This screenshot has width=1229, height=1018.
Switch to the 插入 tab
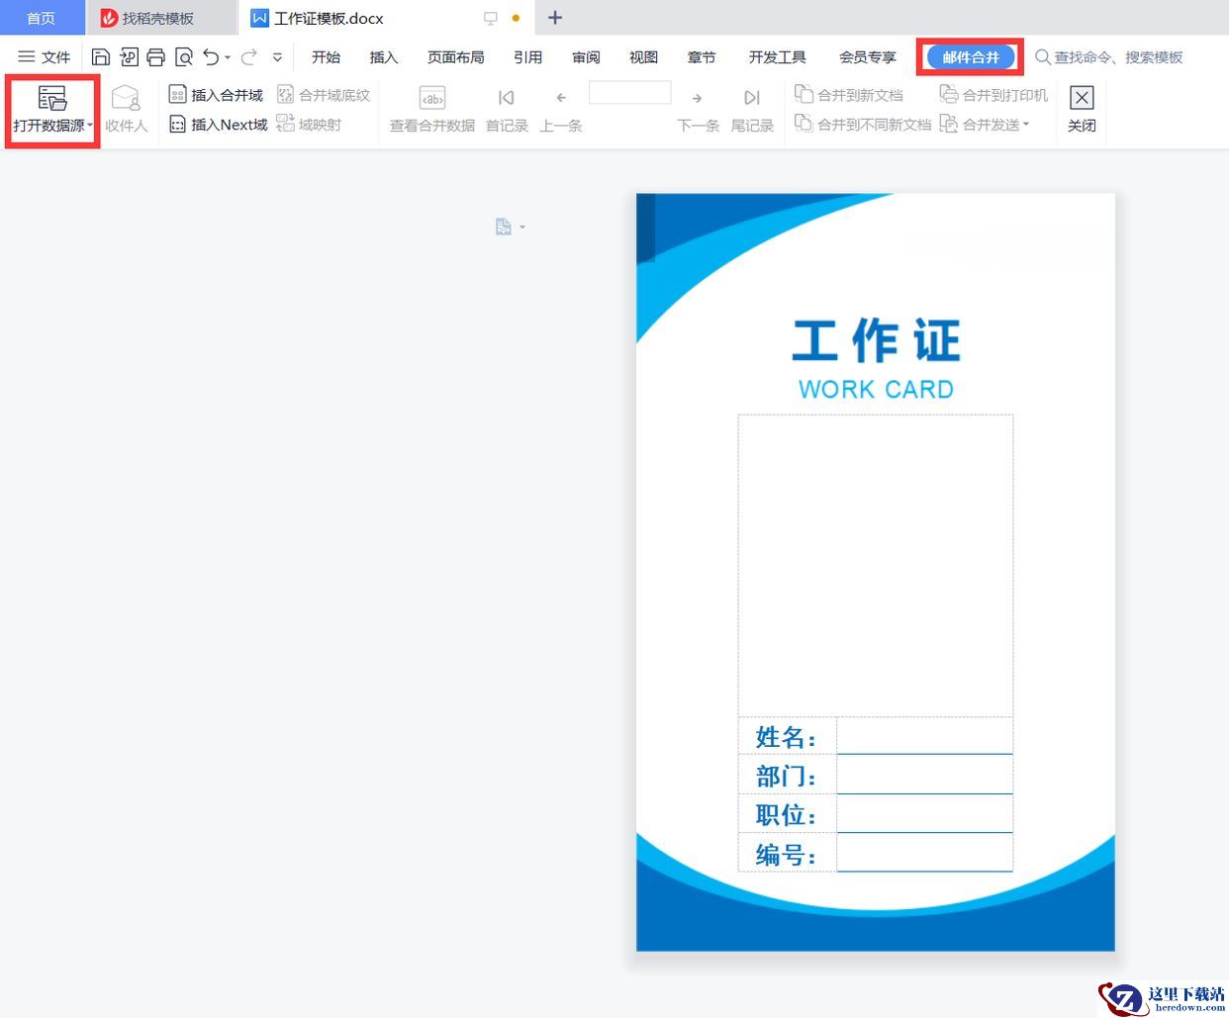(x=384, y=57)
